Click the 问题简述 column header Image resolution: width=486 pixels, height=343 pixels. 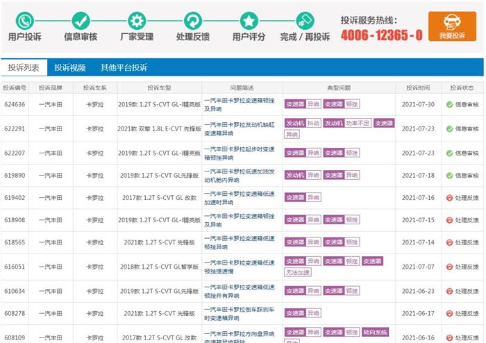click(x=242, y=88)
